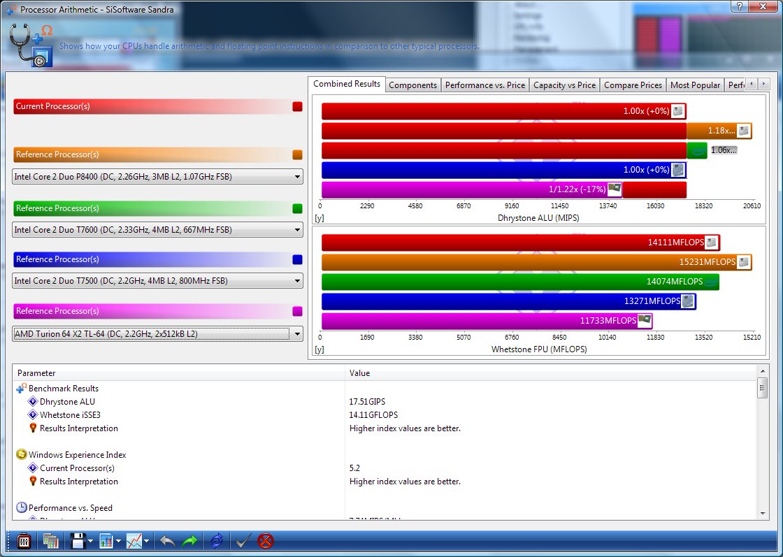
Task: Click the chip icon on the 15231MFLOPS bar
Action: [744, 262]
